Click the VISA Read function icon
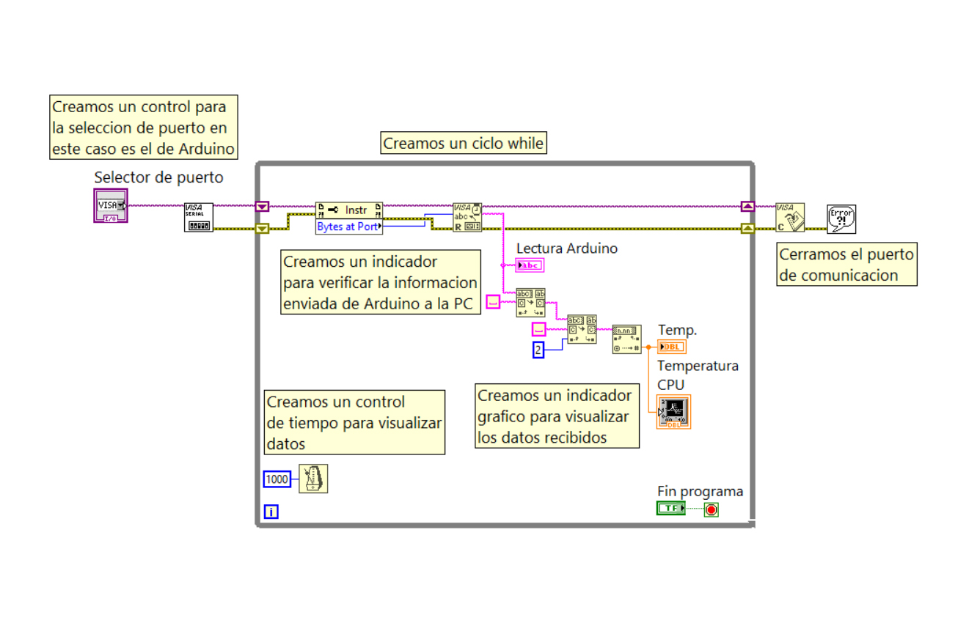Image resolution: width=980 pixels, height=623 pixels. point(468,217)
